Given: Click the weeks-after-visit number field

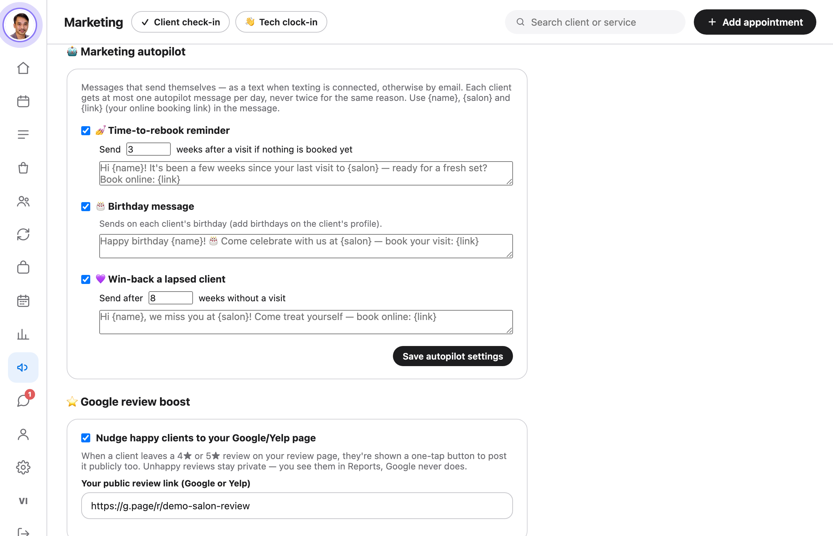Looking at the screenshot, I should (x=149, y=149).
